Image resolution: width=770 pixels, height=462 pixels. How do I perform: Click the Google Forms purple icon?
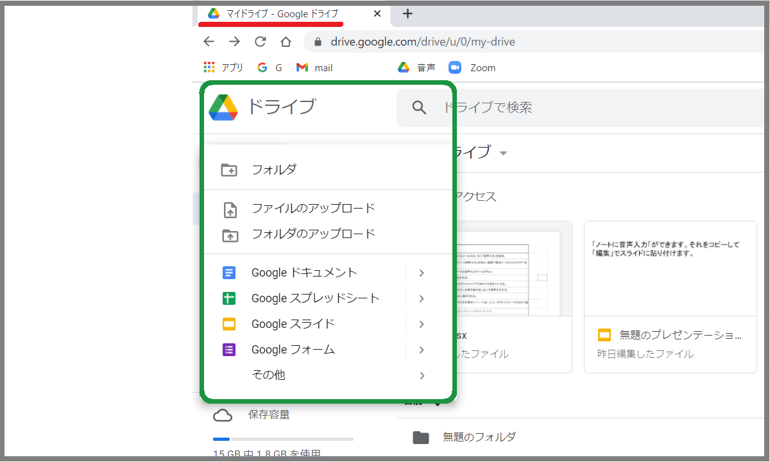click(x=229, y=350)
